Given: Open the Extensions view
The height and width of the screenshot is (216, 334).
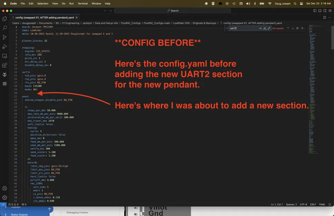Looking at the screenshot, I should pyautogui.click(x=4, y=65).
